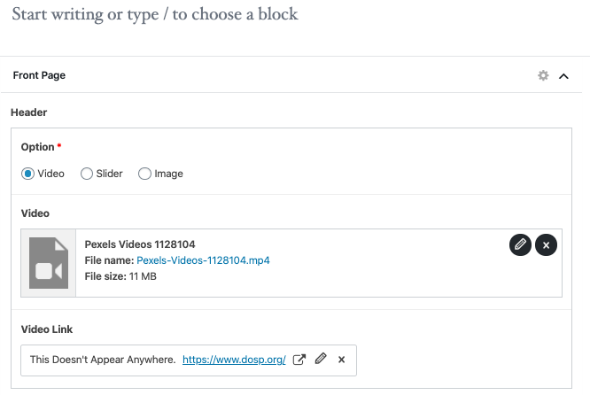
Task: Remove the video link with the X icon
Action: (341, 360)
